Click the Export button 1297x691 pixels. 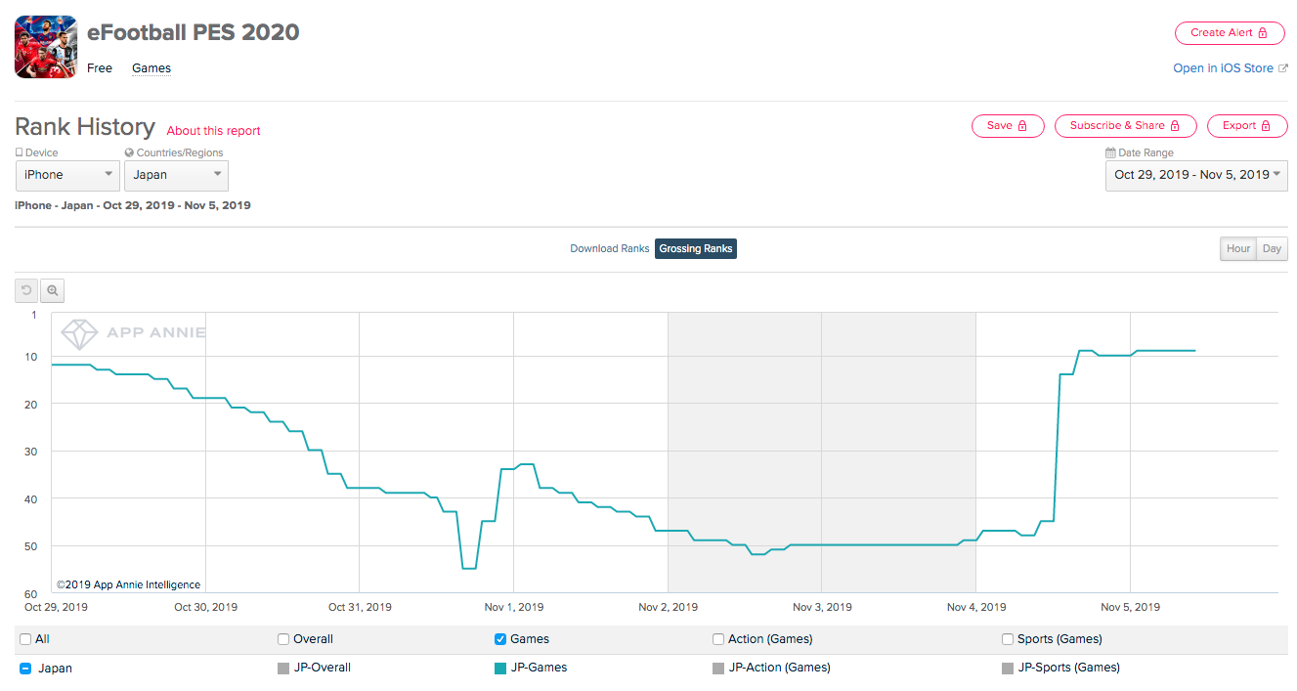(x=1246, y=125)
